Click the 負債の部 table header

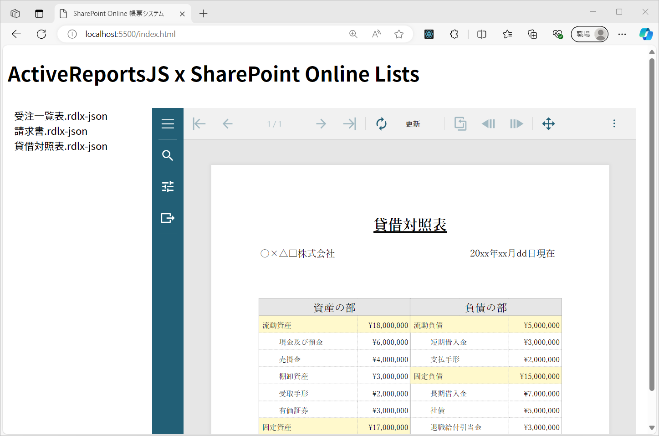(x=486, y=308)
